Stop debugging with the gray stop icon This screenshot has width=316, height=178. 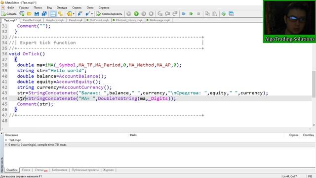click(151, 14)
